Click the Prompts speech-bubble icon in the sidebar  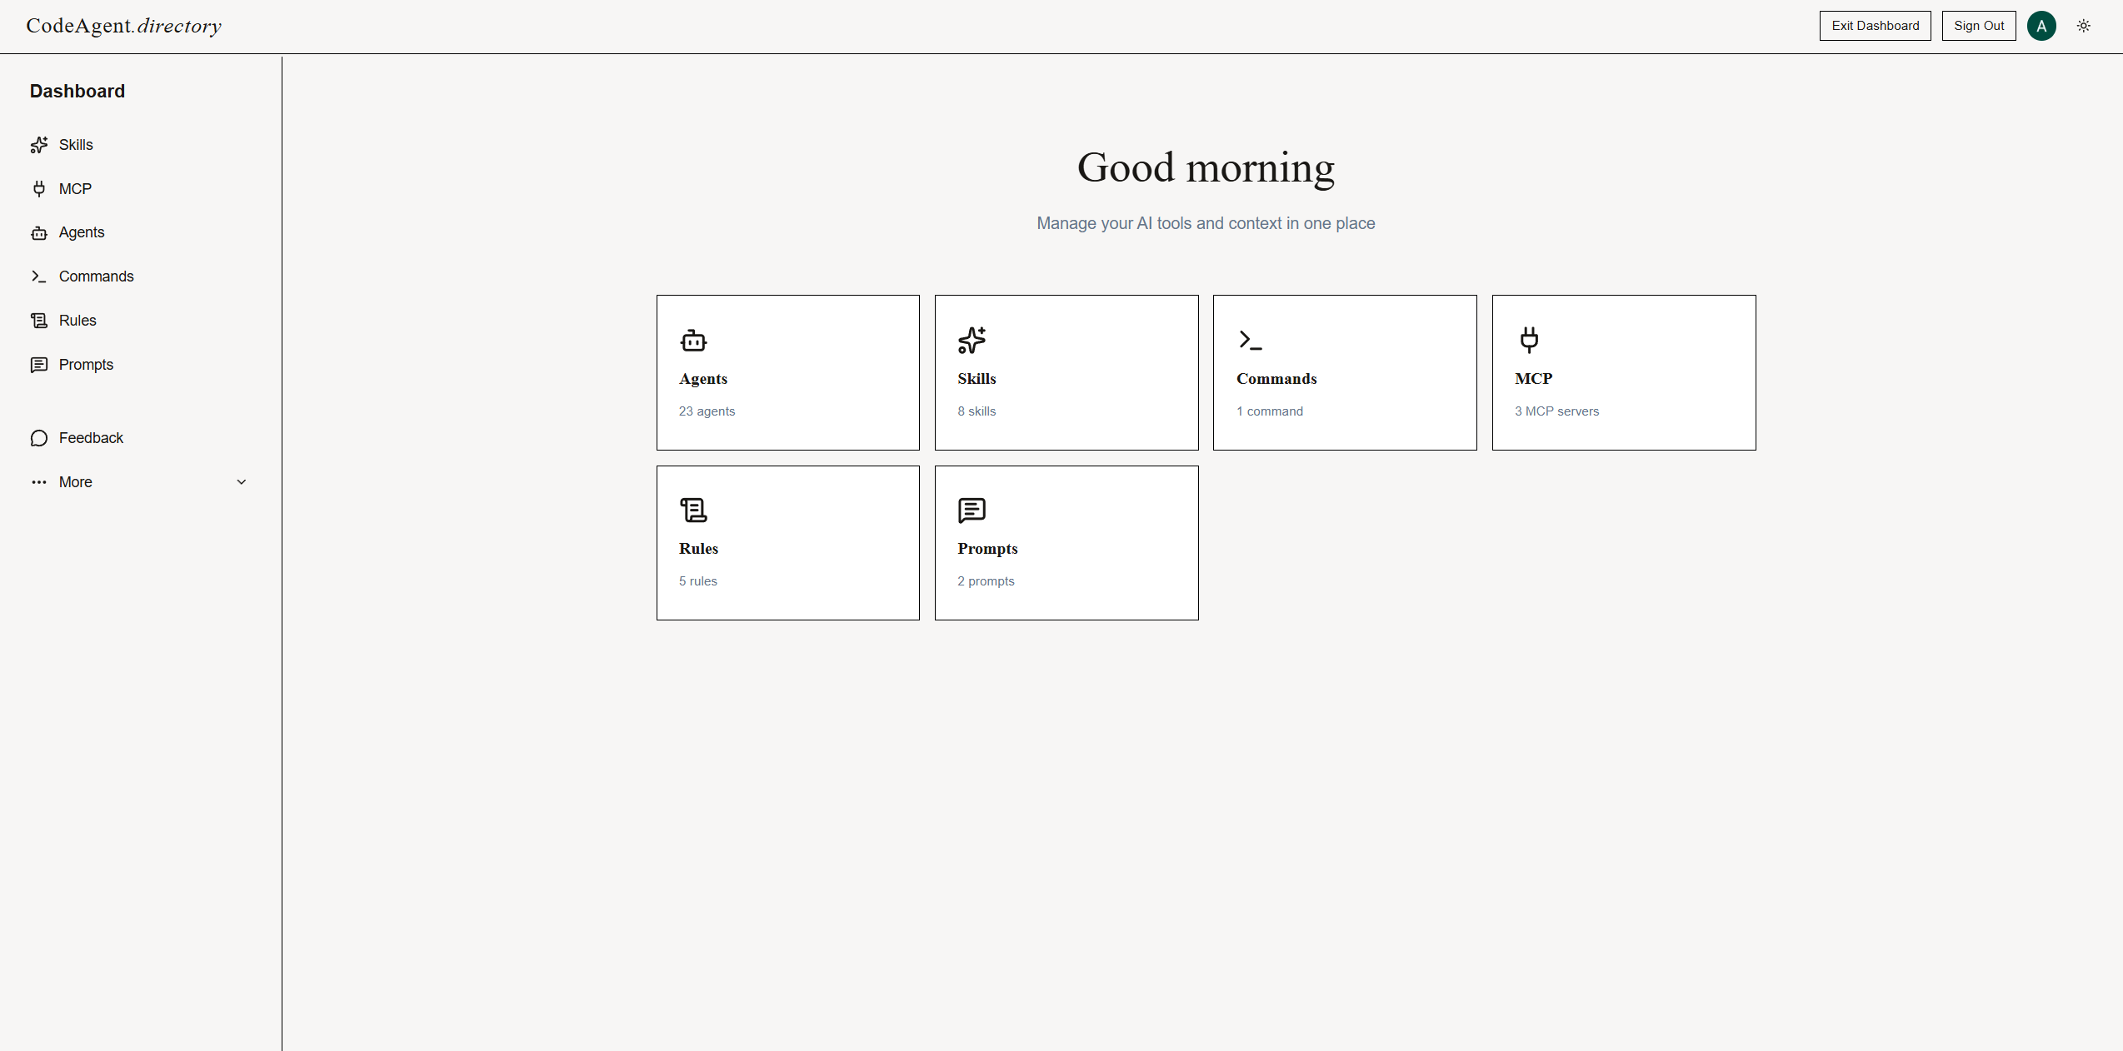pyautogui.click(x=39, y=364)
